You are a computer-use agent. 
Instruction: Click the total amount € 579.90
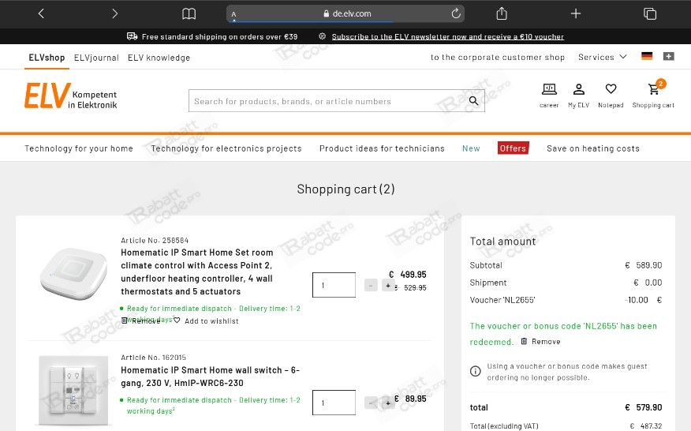tap(644, 407)
